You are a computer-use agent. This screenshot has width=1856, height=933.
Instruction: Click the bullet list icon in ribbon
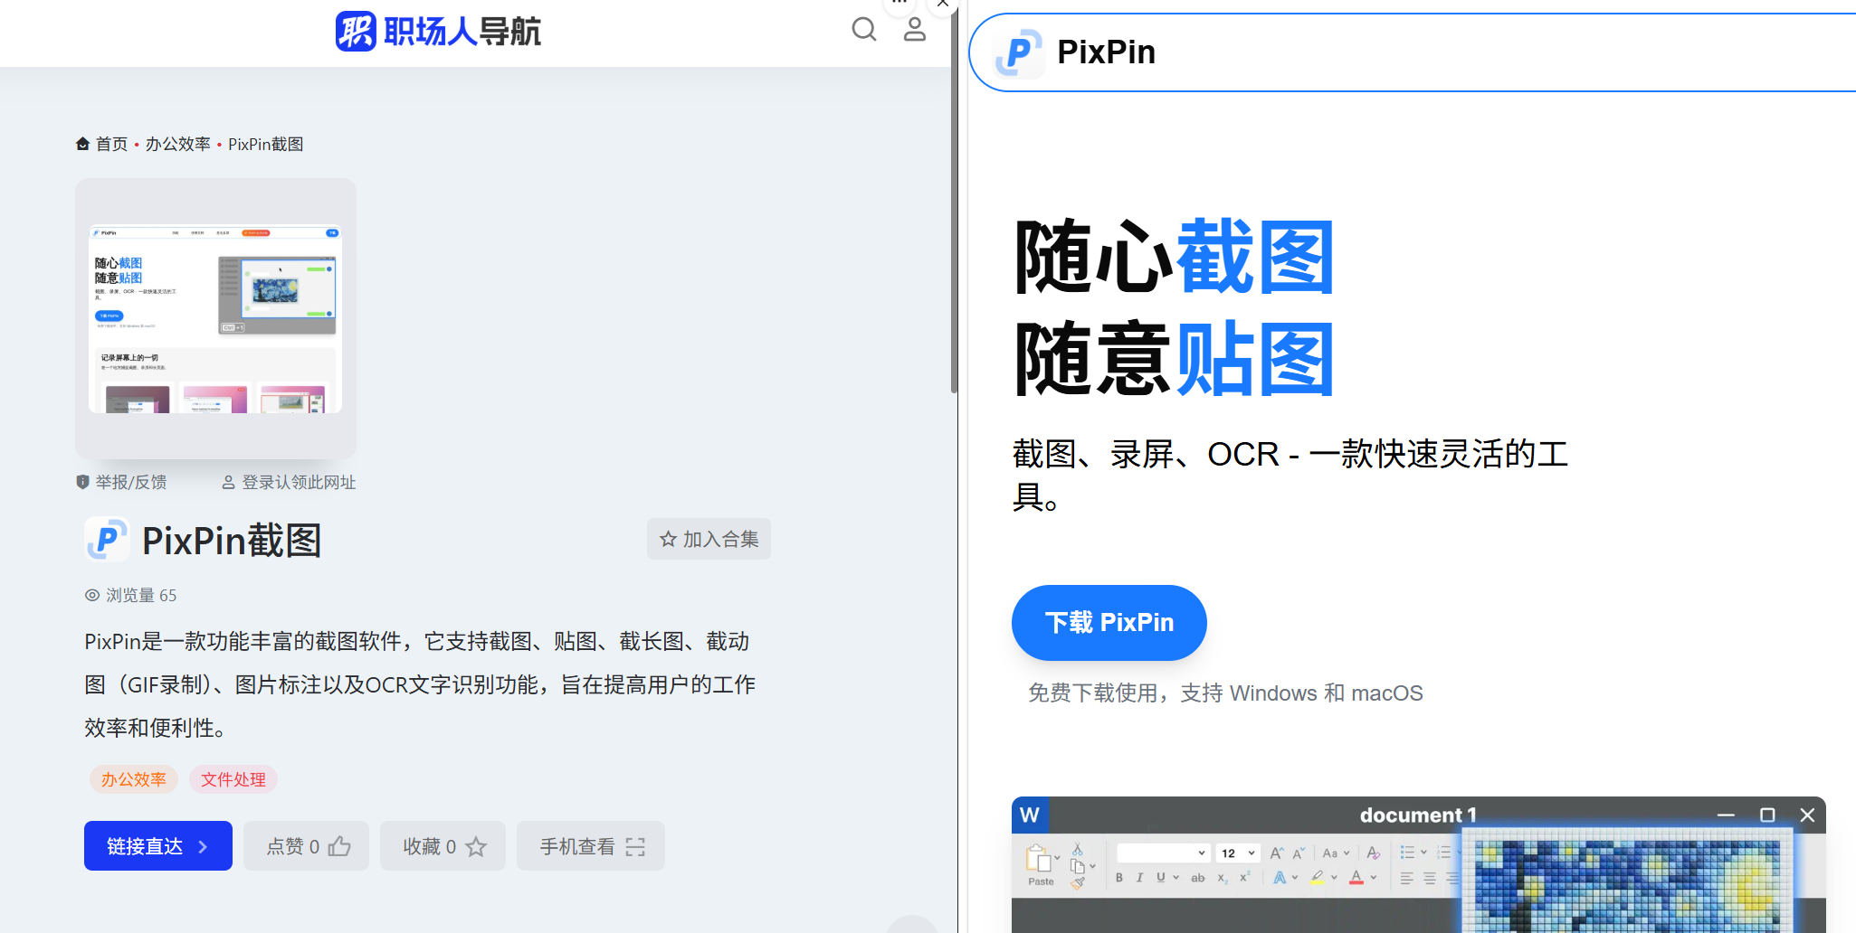tap(1408, 853)
